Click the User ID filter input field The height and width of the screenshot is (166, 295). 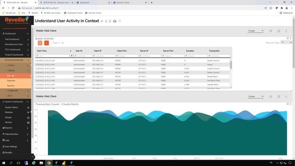(84, 56)
